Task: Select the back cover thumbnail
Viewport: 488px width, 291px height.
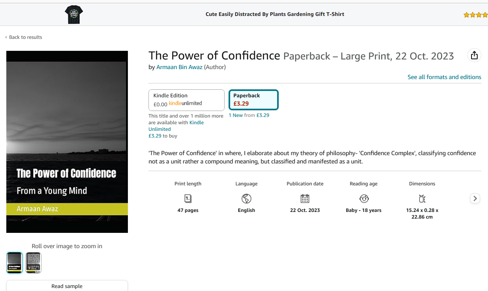Action: pos(34,263)
